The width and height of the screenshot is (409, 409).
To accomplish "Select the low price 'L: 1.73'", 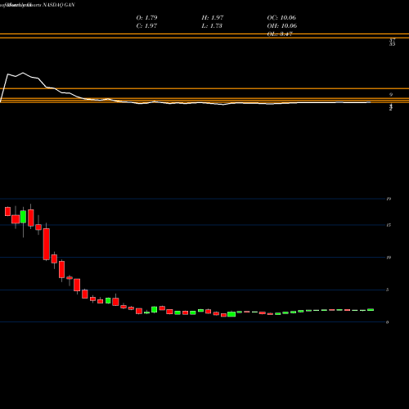I will tap(212, 25).
